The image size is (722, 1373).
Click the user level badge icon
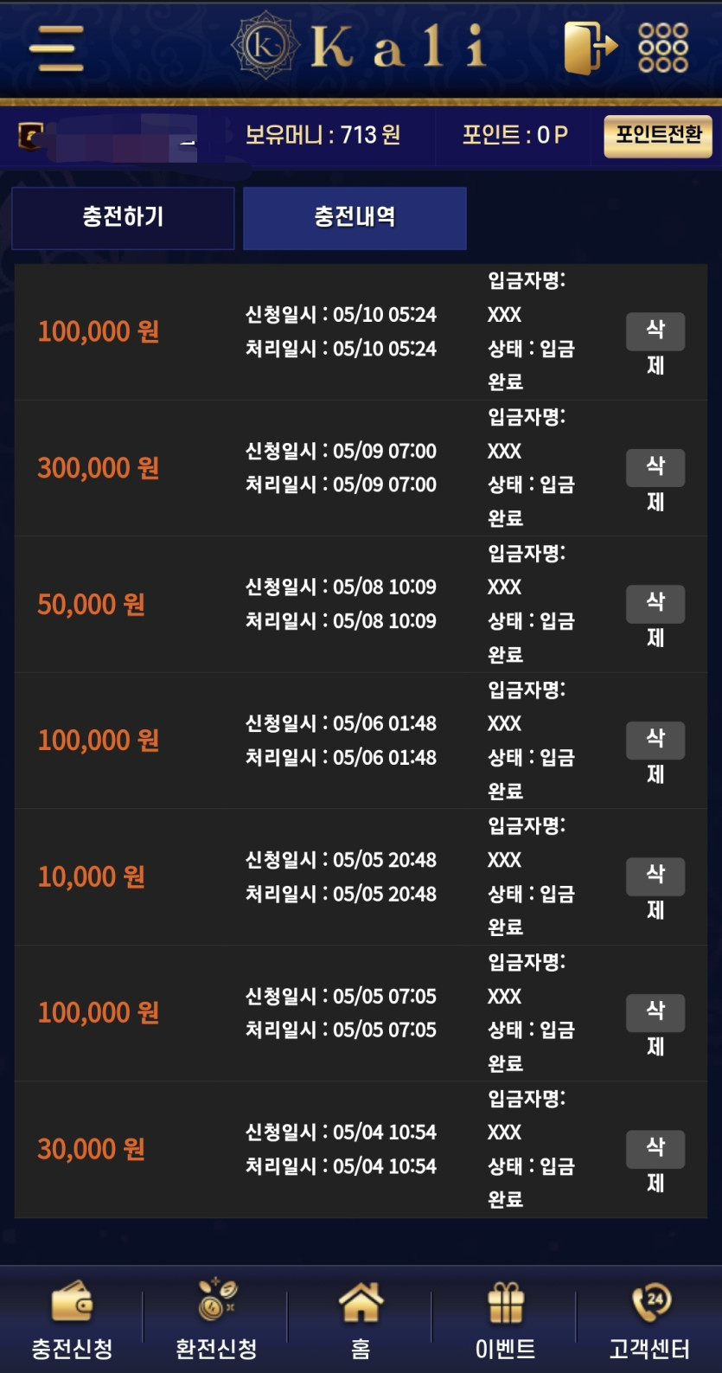coord(31,136)
